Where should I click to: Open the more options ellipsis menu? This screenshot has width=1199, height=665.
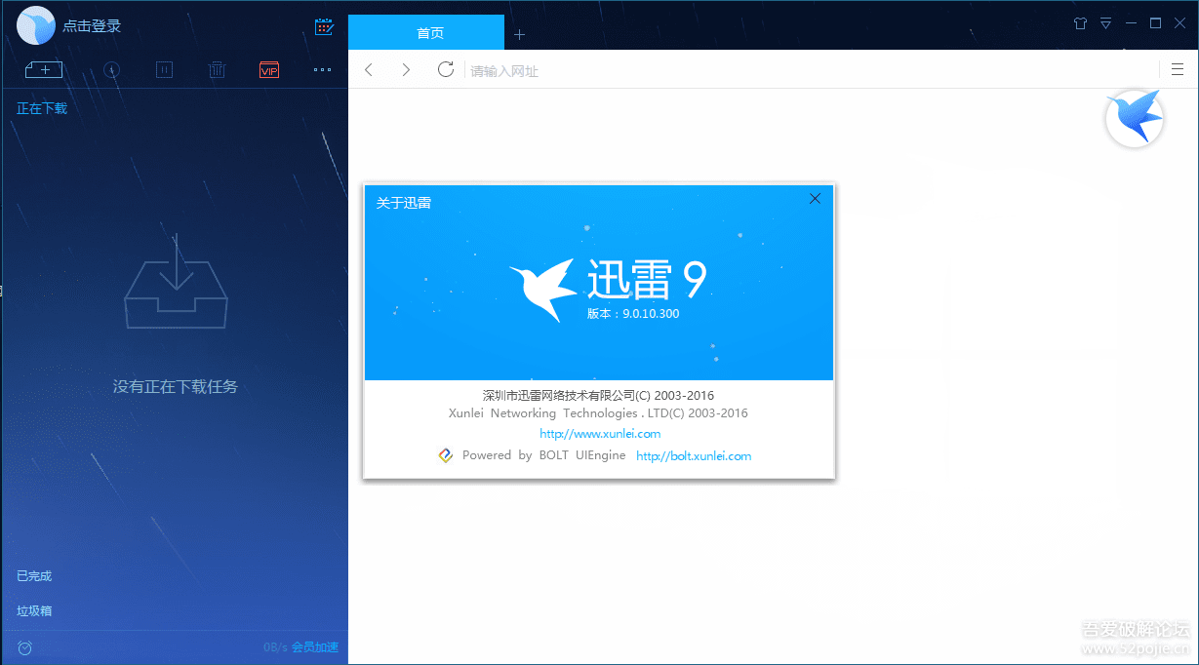click(322, 69)
